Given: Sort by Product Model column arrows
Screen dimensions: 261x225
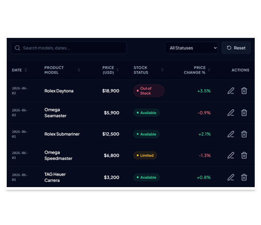Looking at the screenshot, I should (79, 70).
